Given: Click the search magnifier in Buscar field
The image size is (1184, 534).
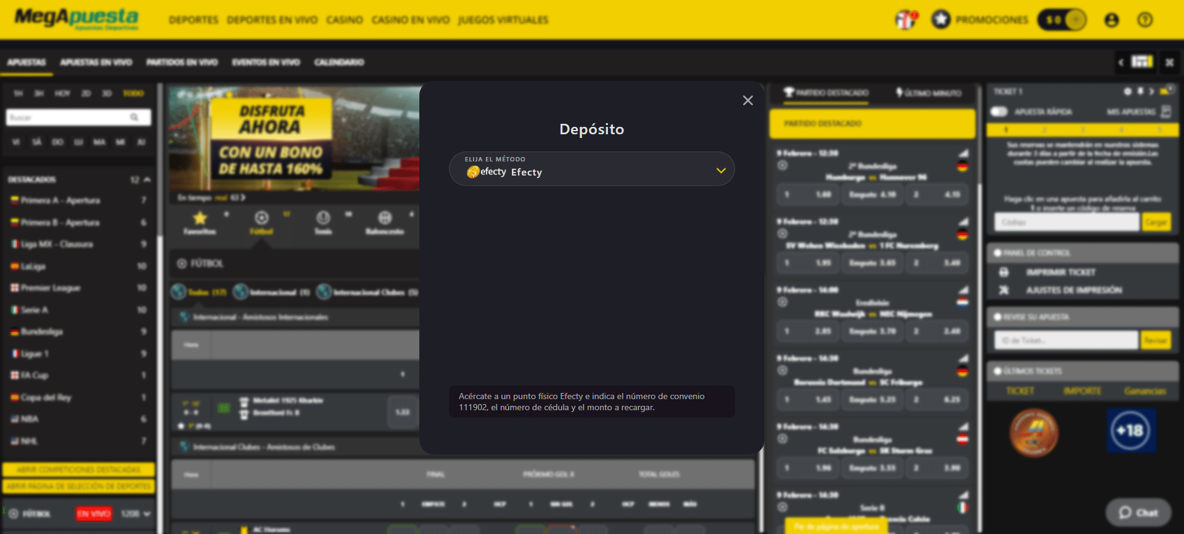Looking at the screenshot, I should point(134,117).
